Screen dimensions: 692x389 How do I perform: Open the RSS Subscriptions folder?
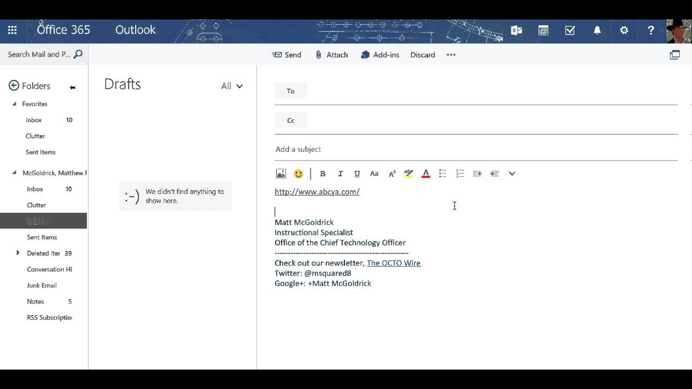coord(49,318)
